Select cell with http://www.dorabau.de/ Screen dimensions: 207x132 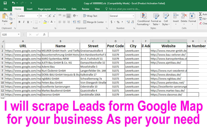[x=168, y=75]
